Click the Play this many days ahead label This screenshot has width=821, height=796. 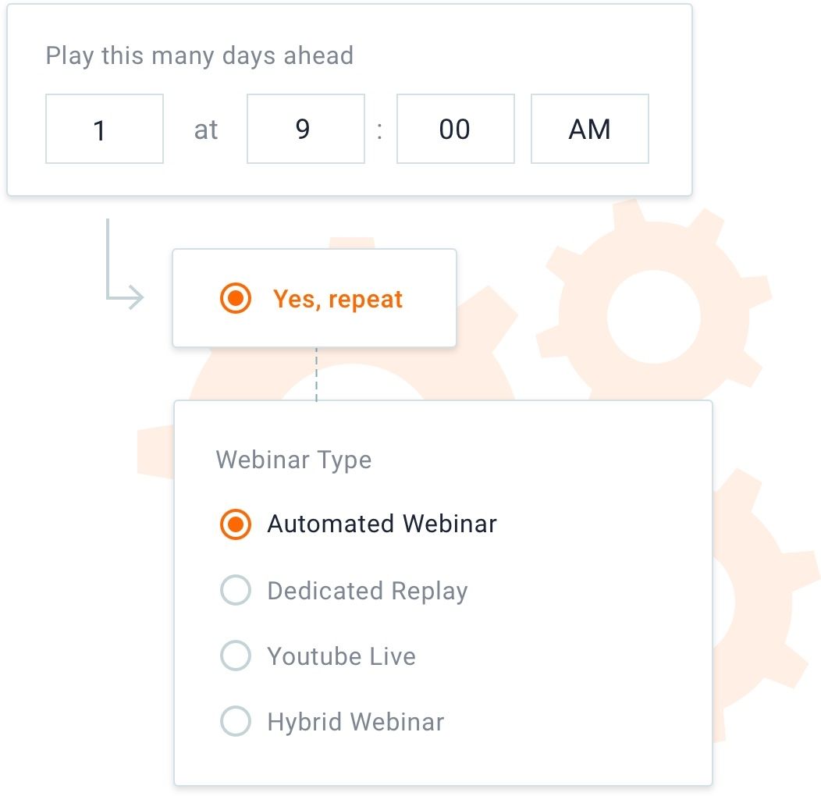click(199, 56)
